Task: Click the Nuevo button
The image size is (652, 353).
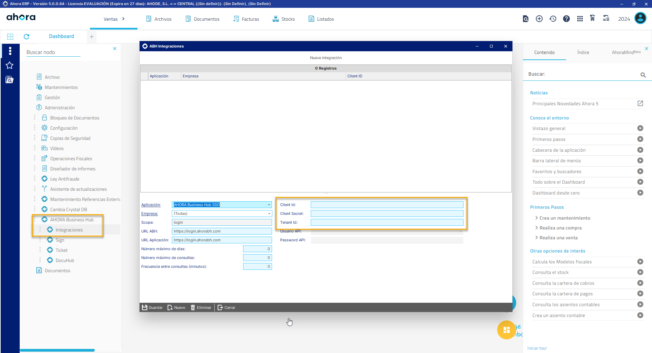Action: (176, 308)
